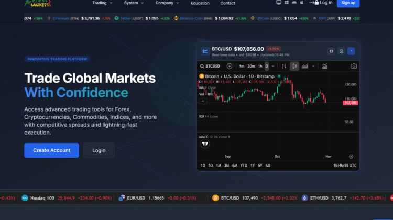
Task: Select the YTD date range tab
Action: click(x=244, y=166)
